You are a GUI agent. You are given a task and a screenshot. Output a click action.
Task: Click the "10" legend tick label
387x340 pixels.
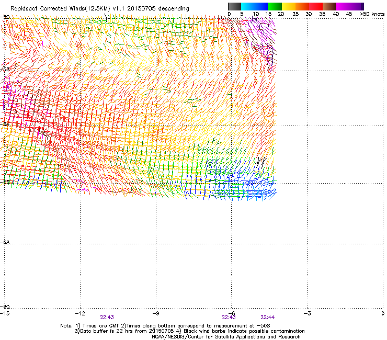256,14
